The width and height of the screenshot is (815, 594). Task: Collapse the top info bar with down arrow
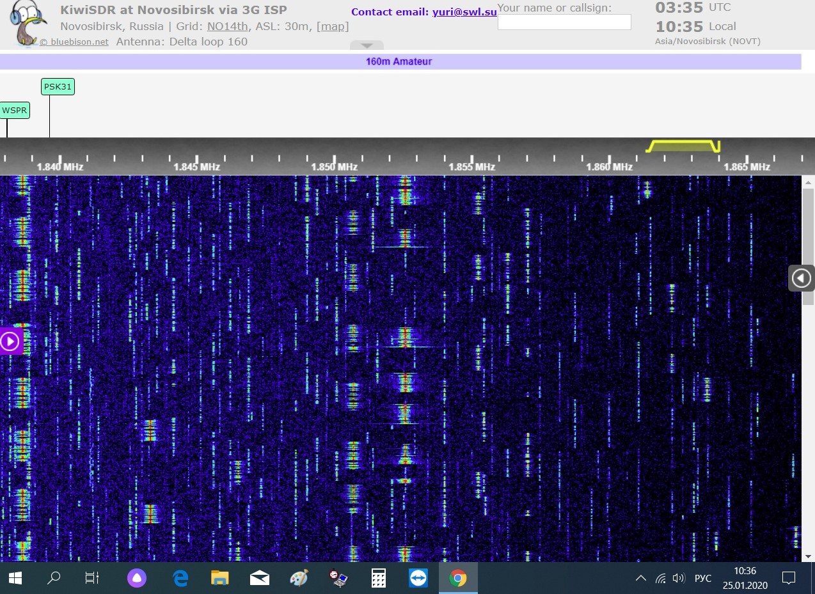367,45
